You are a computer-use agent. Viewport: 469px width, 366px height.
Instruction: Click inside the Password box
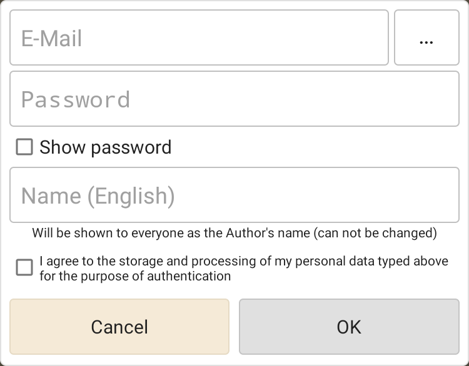pyautogui.click(x=234, y=99)
